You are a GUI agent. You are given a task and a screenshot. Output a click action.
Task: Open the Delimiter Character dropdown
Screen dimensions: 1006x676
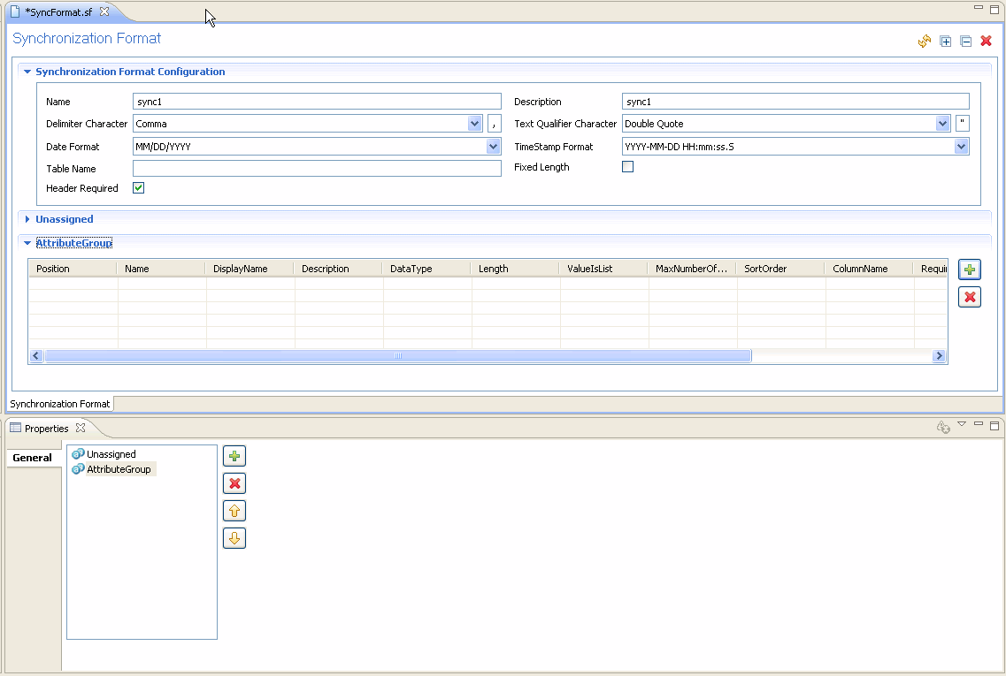(x=475, y=124)
